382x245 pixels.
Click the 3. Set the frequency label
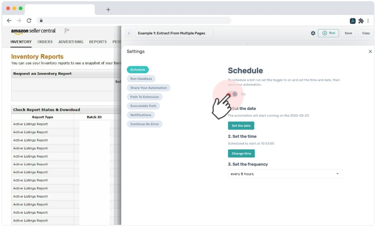[x=248, y=164]
